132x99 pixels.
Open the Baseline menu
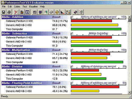click(x=34, y=7)
